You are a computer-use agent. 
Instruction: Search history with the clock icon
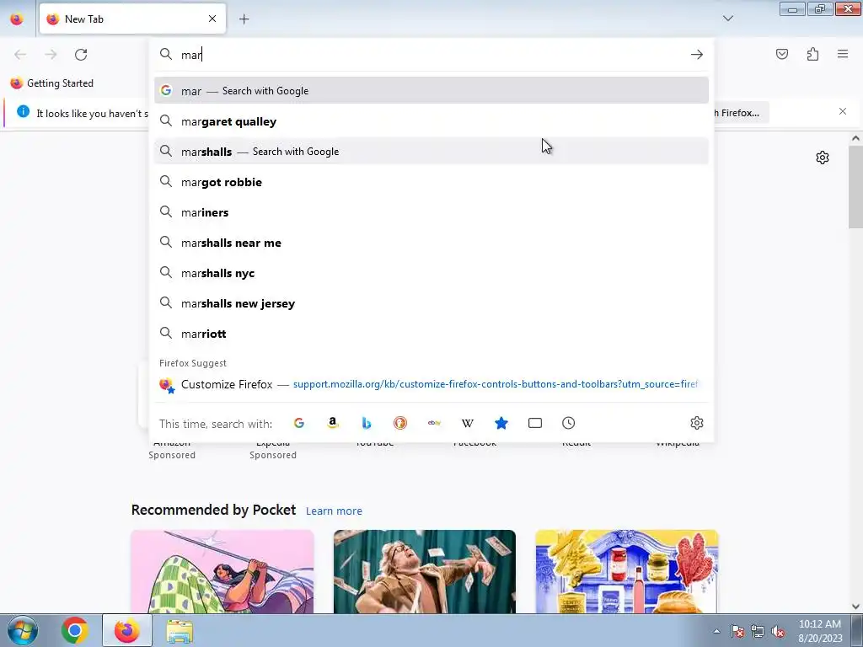[569, 423]
